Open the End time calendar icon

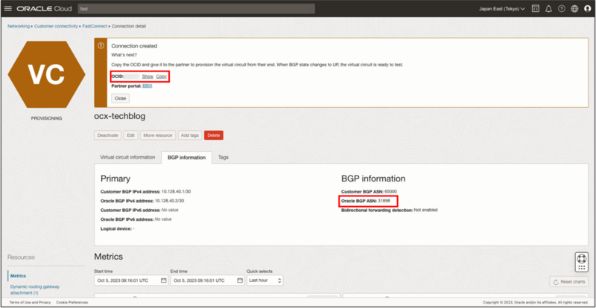pyautogui.click(x=240, y=280)
